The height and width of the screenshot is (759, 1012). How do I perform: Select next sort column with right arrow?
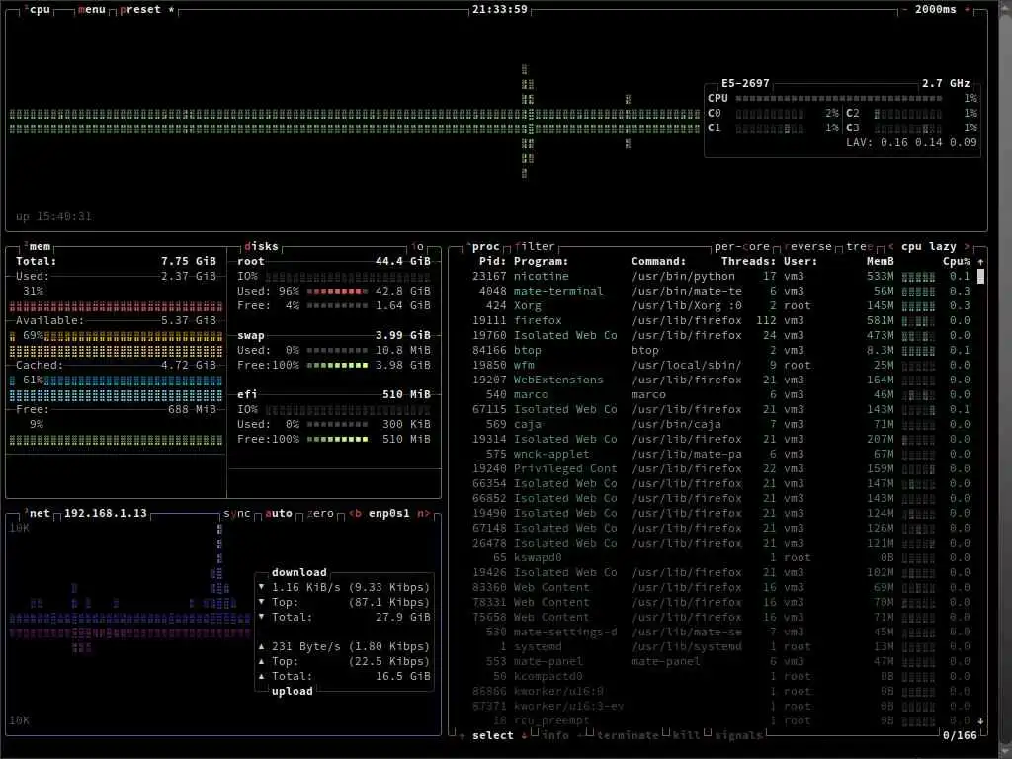tap(967, 246)
